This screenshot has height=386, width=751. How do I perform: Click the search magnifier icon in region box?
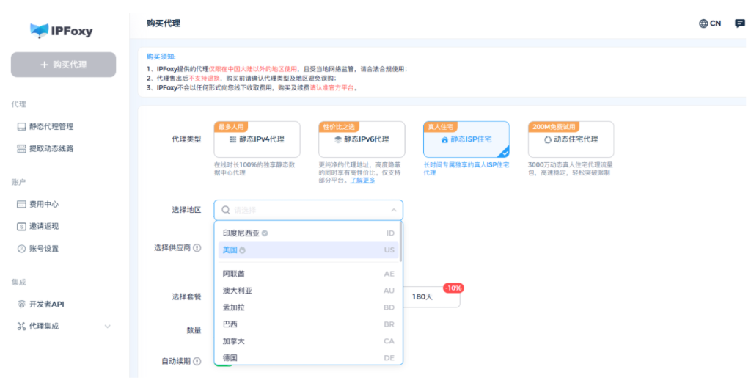(226, 210)
